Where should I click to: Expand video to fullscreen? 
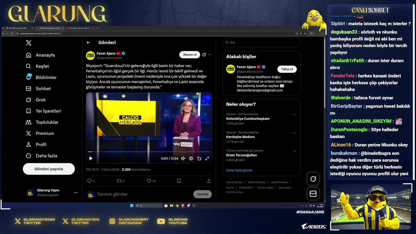[x=207, y=159]
